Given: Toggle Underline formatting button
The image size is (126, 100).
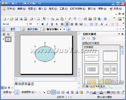Looking at the screenshot, I should [x=52, y=24].
